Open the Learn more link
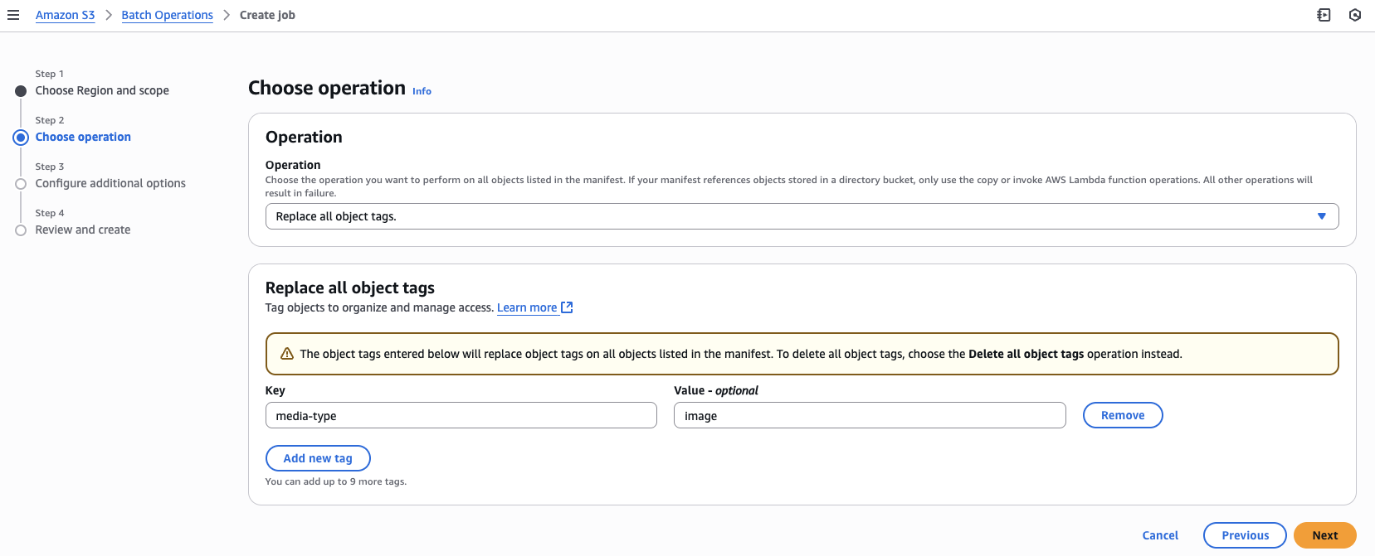The image size is (1375, 556). [526, 307]
